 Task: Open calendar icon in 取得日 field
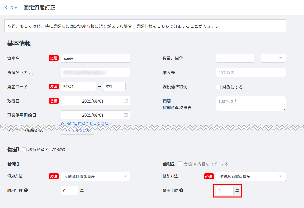point(126,101)
